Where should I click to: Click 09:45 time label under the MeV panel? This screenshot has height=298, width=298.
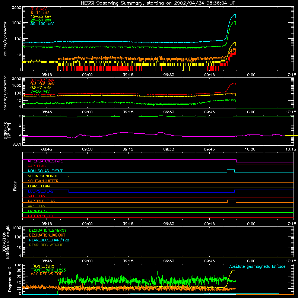[x=209, y=112]
